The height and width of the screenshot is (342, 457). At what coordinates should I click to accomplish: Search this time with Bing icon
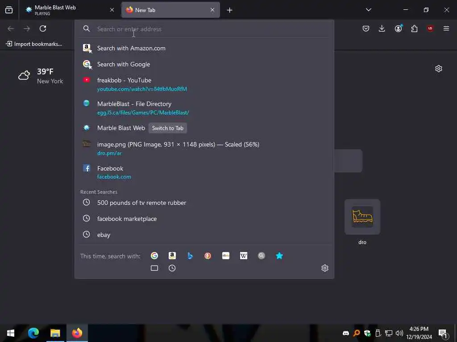(190, 256)
